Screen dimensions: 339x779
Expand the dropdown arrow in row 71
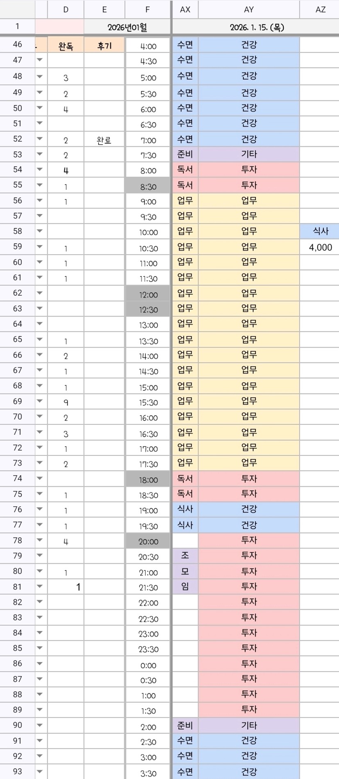coord(40,432)
